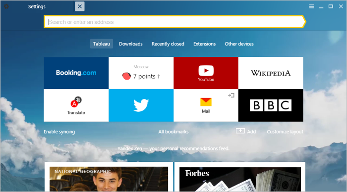Open the Wikipedia tile
The height and width of the screenshot is (192, 347).
(271, 73)
